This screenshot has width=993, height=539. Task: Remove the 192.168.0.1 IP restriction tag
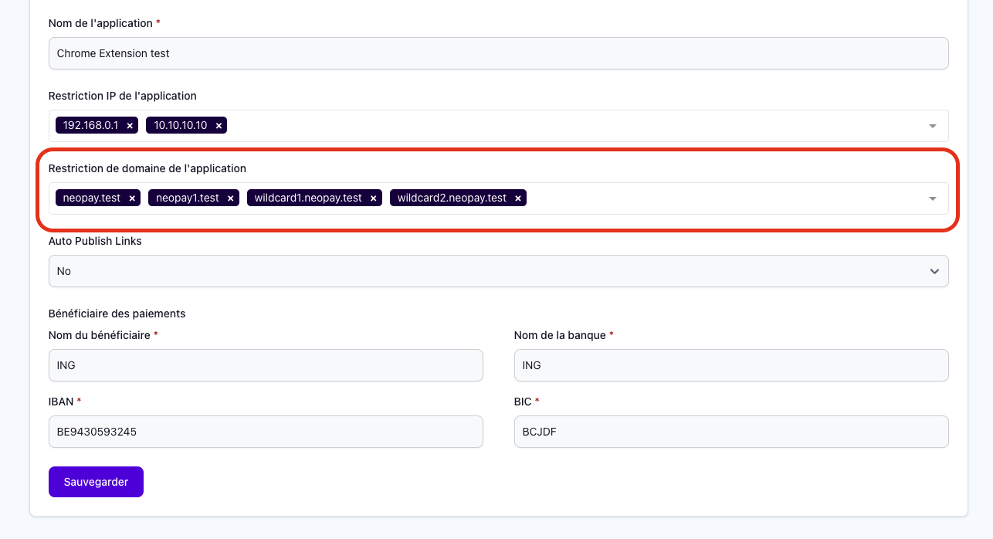click(x=129, y=125)
